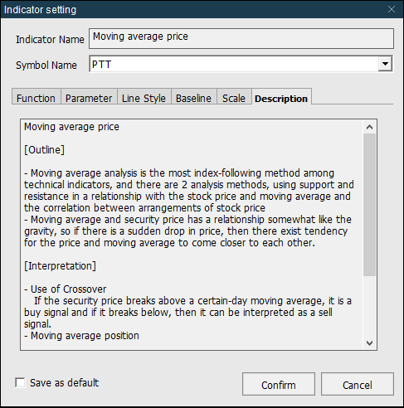Click inside the description at [Interpretation] heading
The height and width of the screenshot is (408, 404).
tap(60, 266)
